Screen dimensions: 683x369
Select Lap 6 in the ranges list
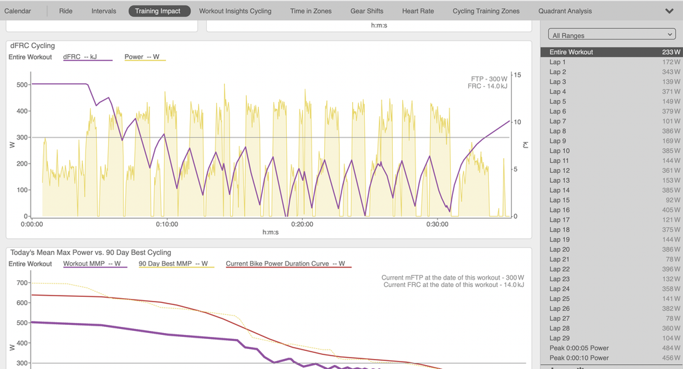point(612,111)
